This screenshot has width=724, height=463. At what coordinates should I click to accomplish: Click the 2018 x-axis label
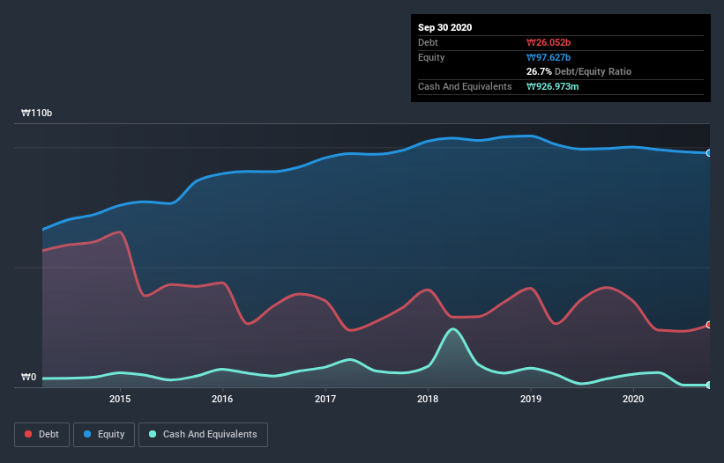428,399
